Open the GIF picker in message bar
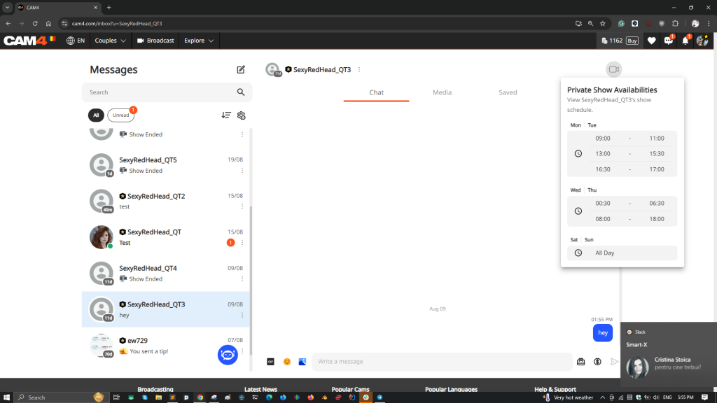The height and width of the screenshot is (403, 717). (x=270, y=362)
